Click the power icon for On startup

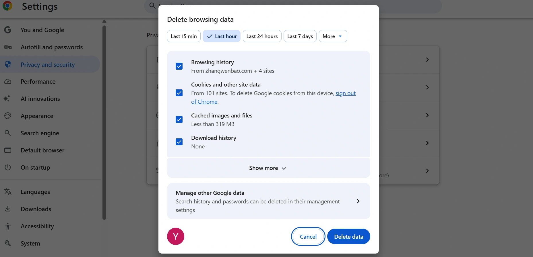8,167
